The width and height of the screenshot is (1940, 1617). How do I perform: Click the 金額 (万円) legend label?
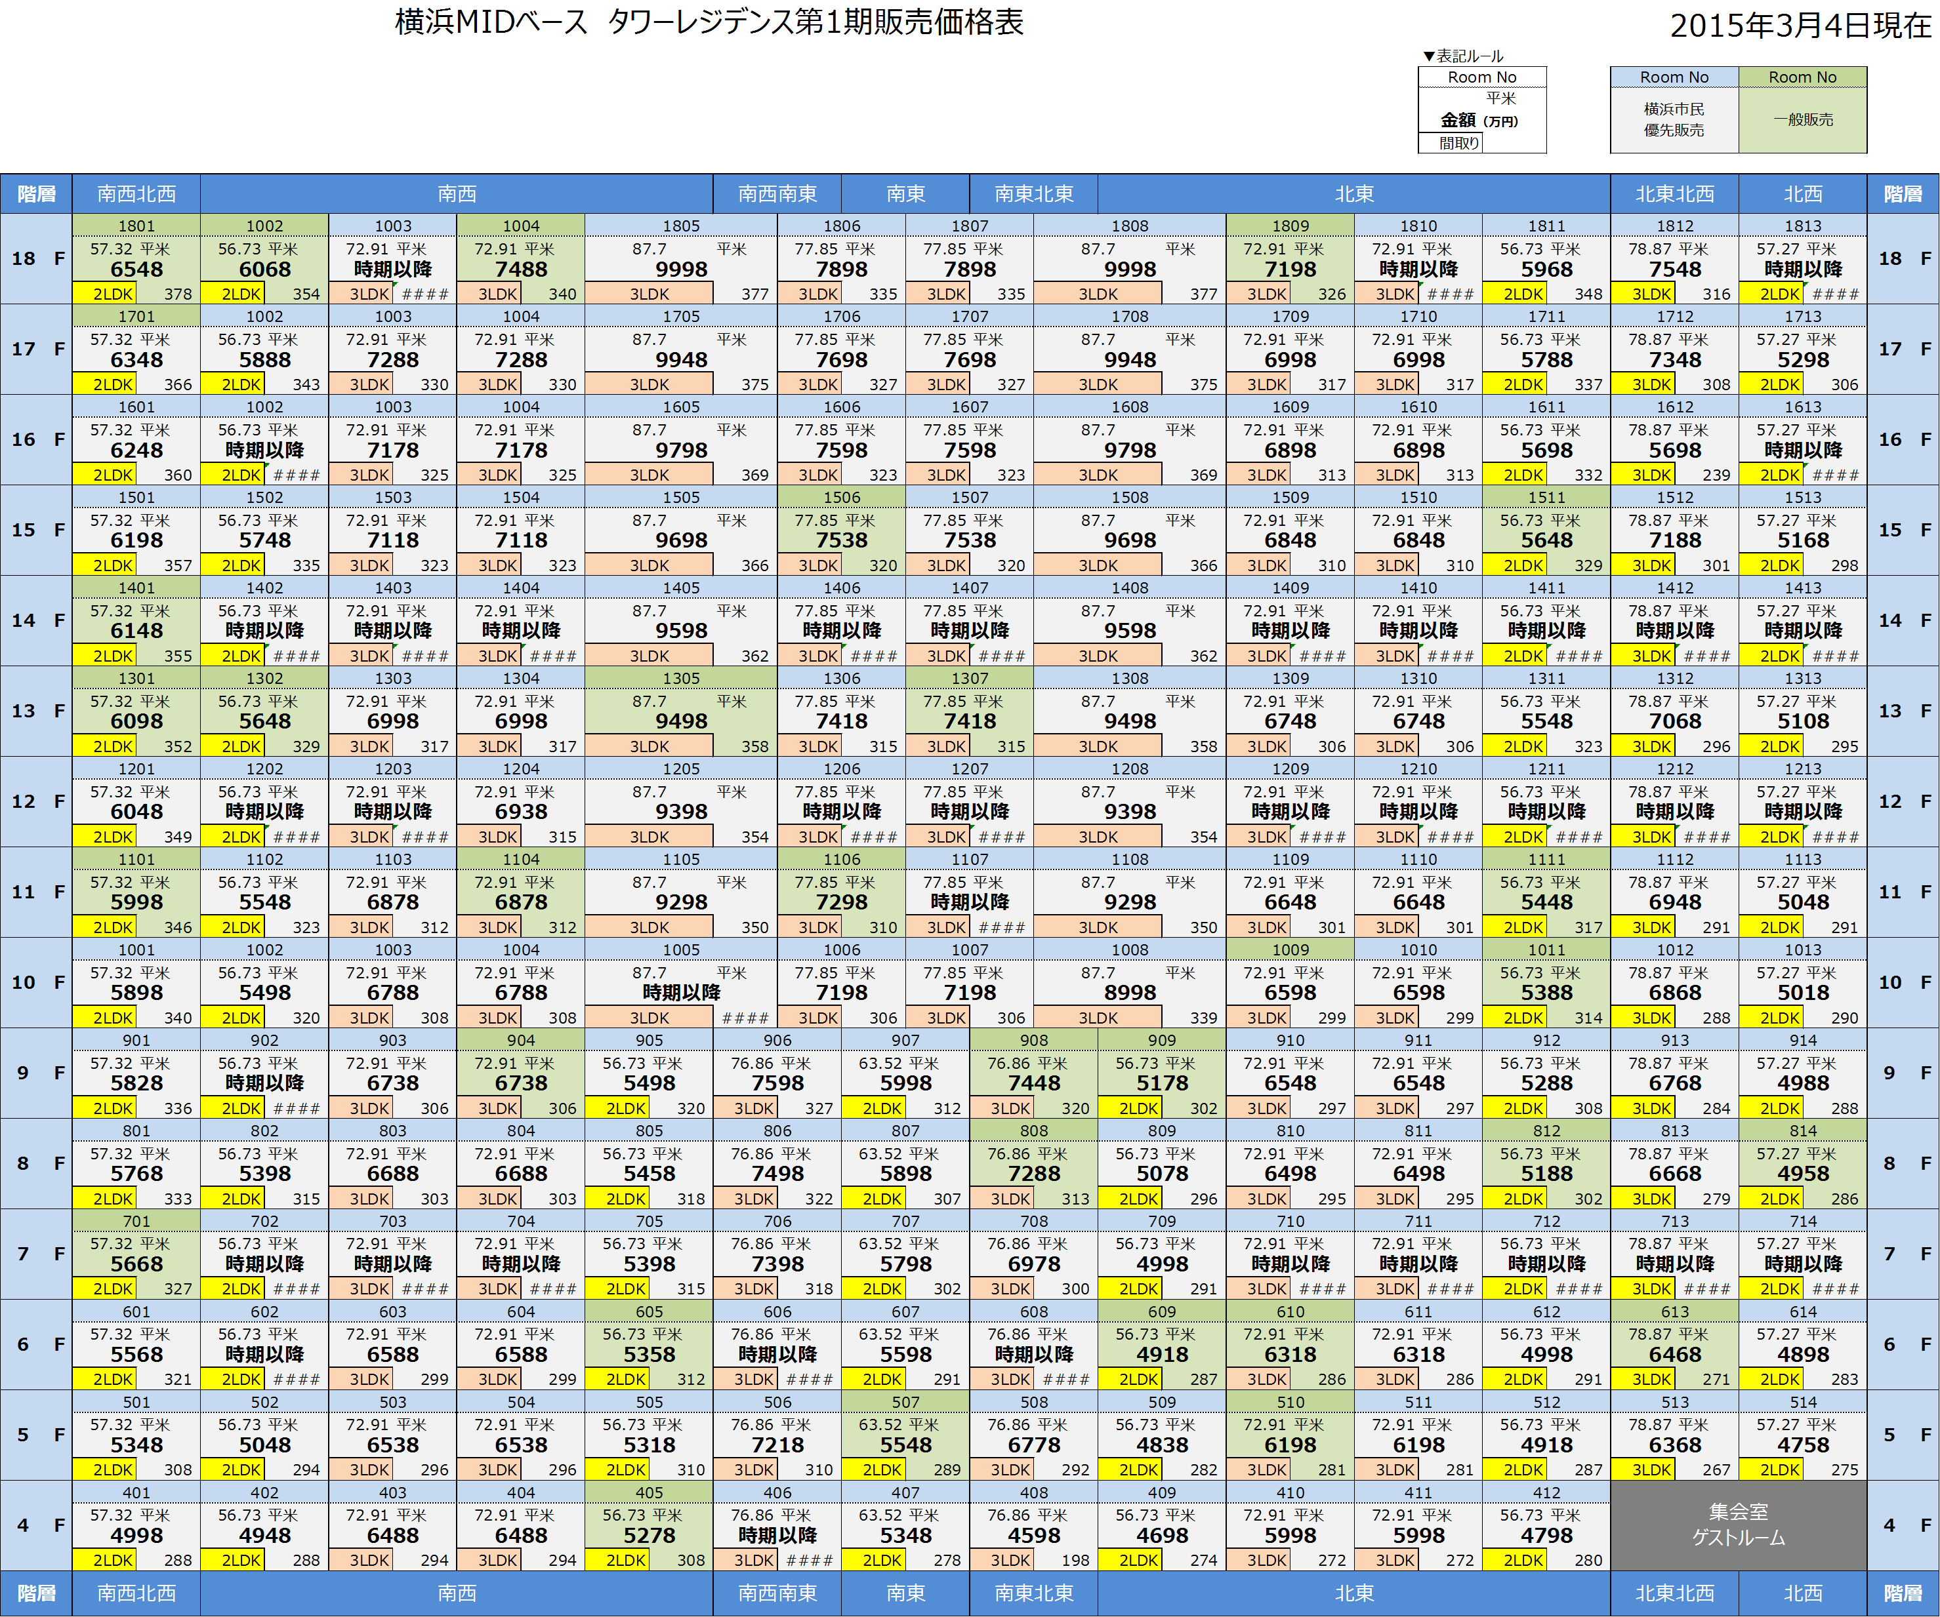1479,120
